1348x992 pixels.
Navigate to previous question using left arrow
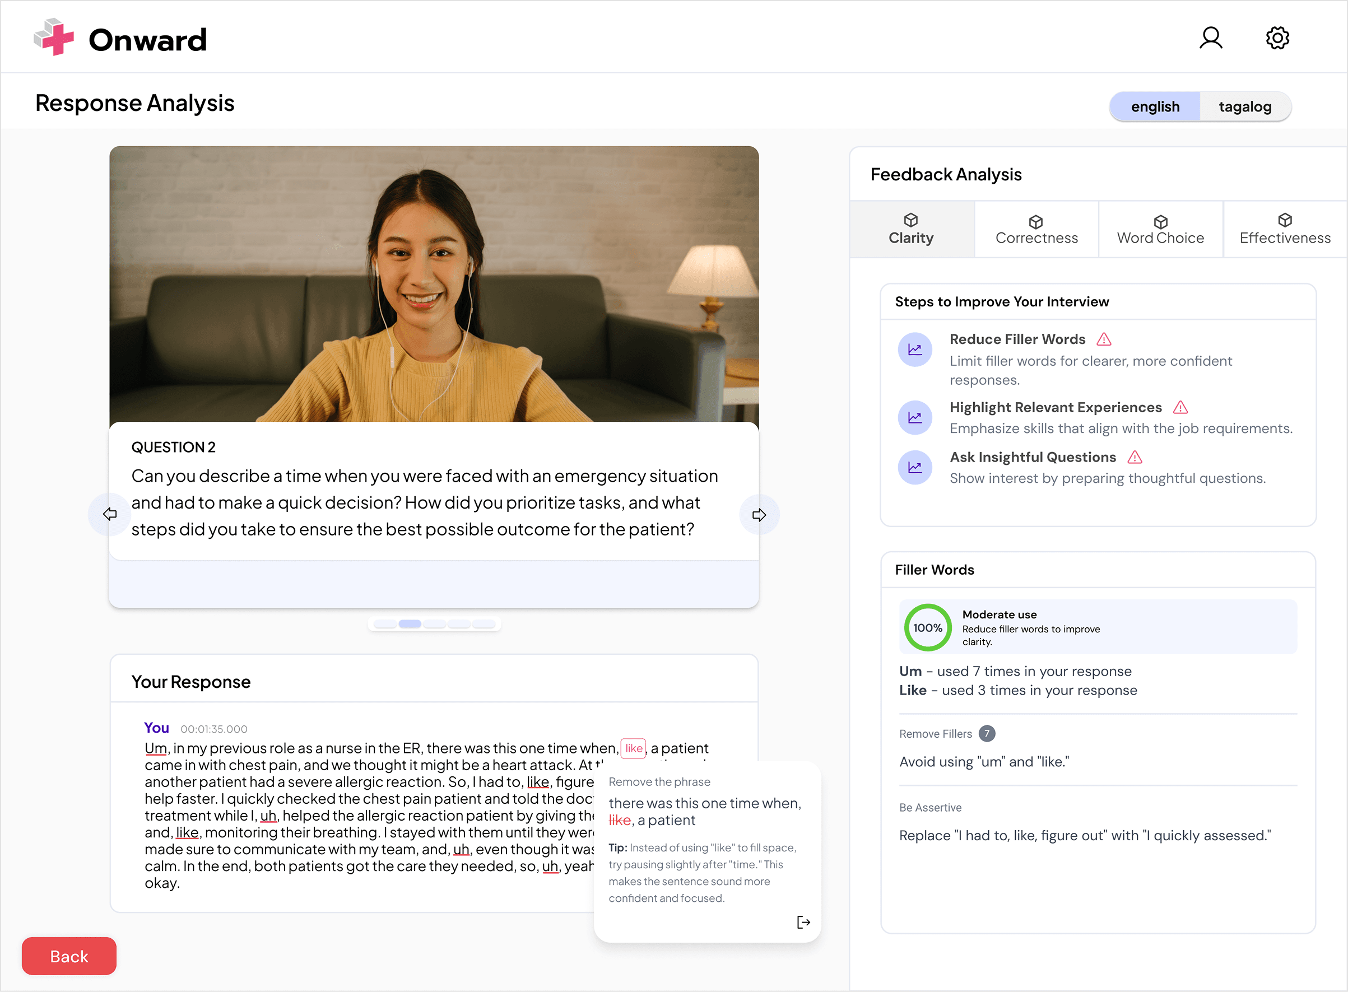pos(109,514)
